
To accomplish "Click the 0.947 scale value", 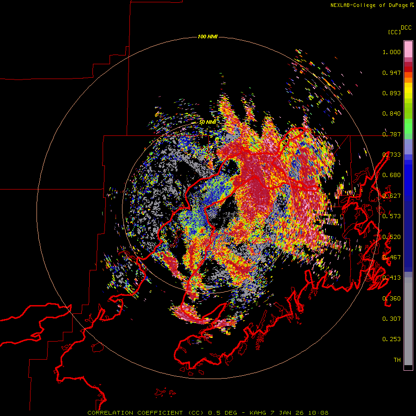I will 392,73.
